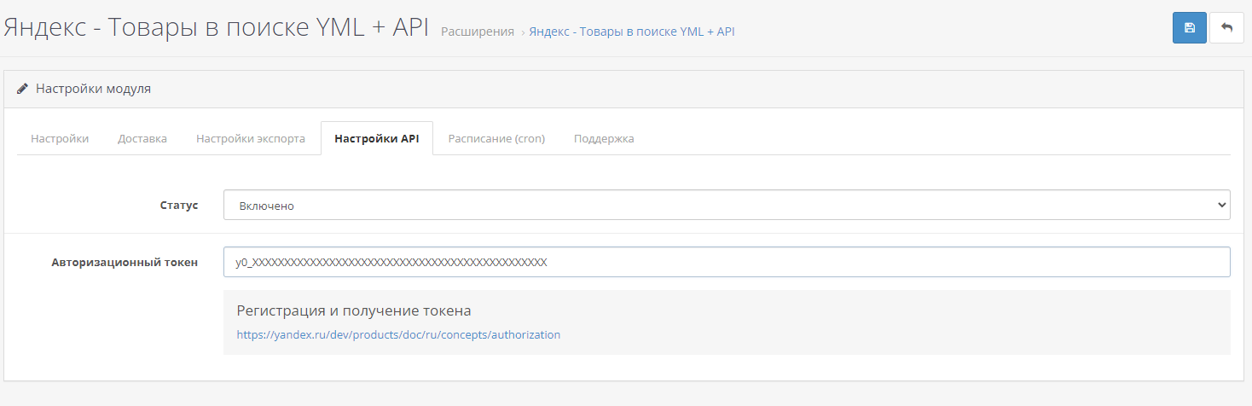Click the back arrow button
Screen dimensions: 1252x406
coord(1226,27)
